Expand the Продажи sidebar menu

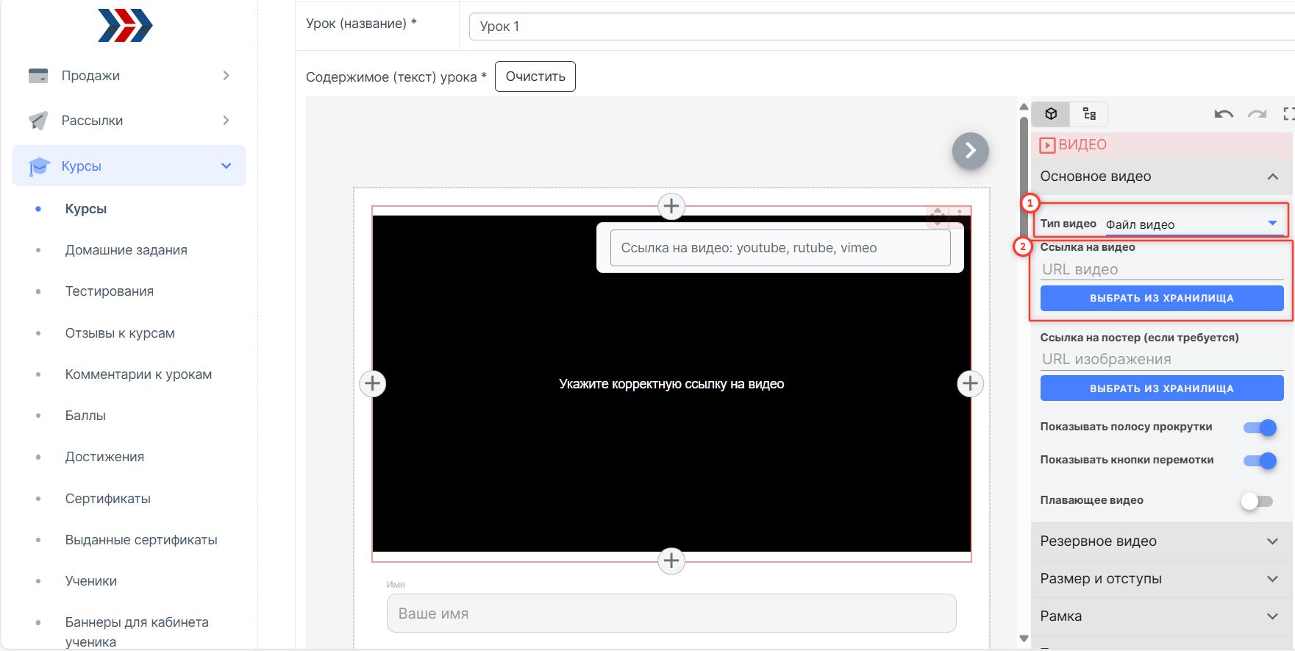[x=129, y=76]
